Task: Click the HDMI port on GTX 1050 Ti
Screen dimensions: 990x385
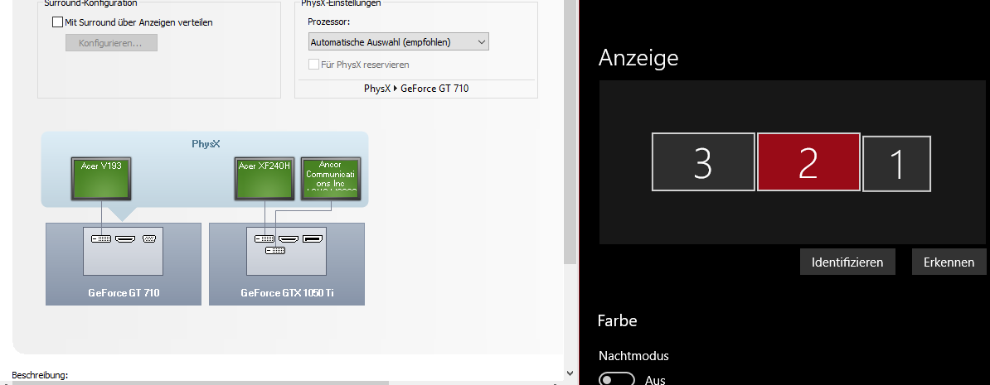Action: (x=289, y=238)
